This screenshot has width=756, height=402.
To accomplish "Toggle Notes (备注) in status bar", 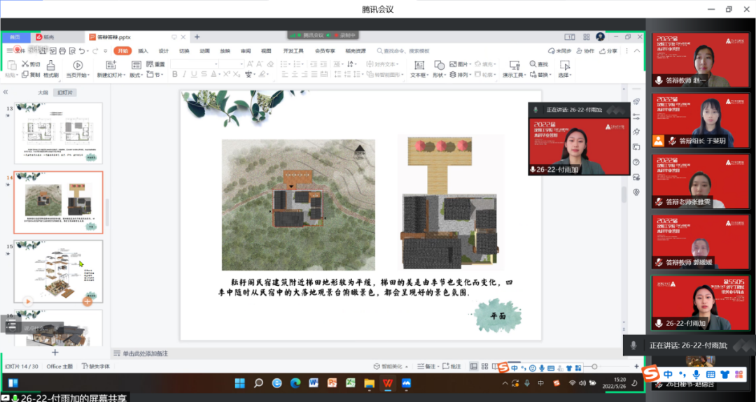I will tap(426, 366).
